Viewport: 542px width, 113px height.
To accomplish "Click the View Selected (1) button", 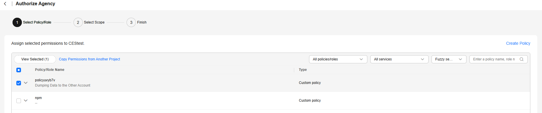I will [35, 59].
